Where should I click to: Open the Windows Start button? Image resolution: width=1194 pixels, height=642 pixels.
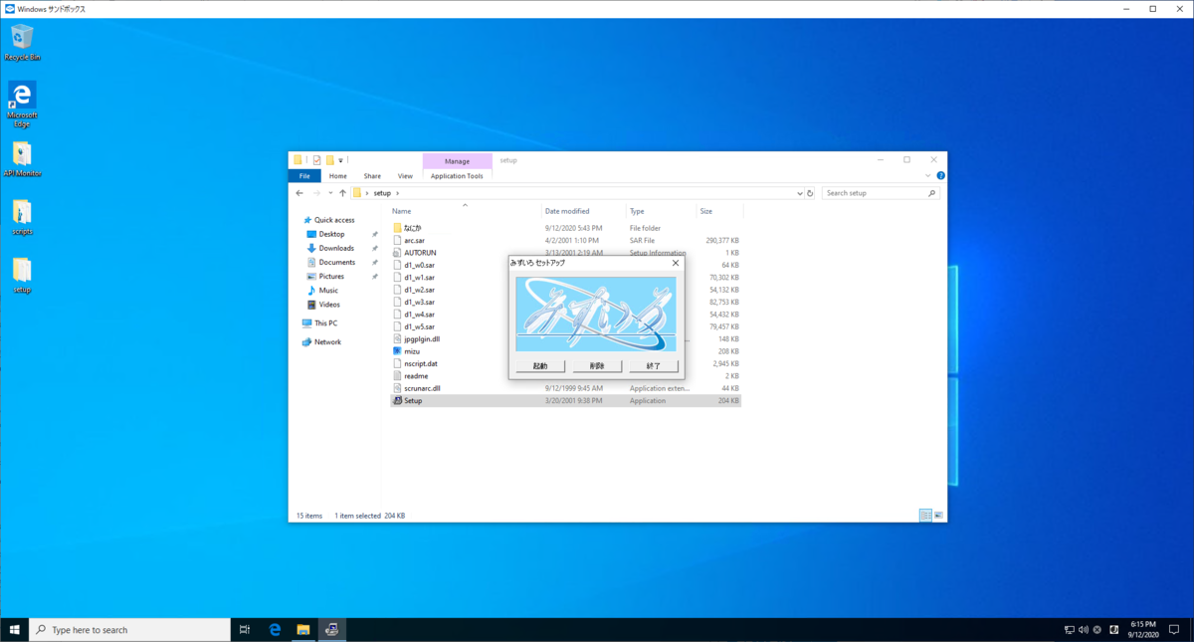[15, 630]
